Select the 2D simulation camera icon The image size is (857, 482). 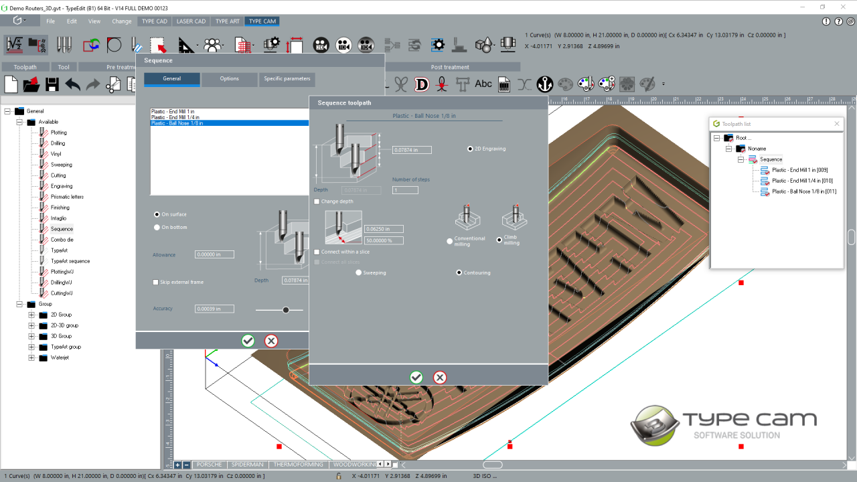[321, 45]
